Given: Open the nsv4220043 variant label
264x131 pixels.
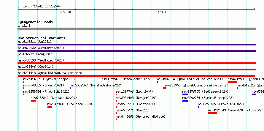Looking at the screenshot, I should 236,110.
